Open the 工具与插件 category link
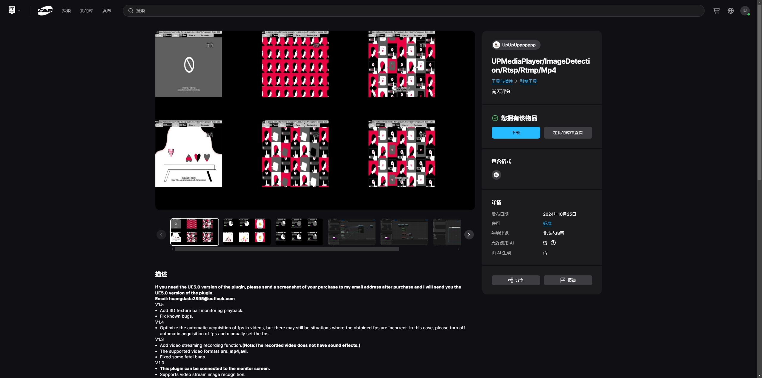 (502, 81)
